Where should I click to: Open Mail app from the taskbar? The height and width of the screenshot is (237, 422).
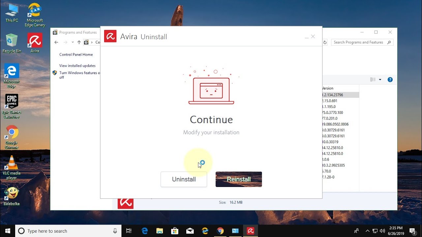[190, 231]
